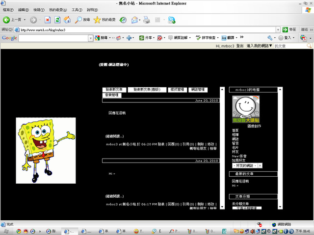Click first post's continue-reading link
Viewport: 314px width, 235px height.
pos(114,136)
